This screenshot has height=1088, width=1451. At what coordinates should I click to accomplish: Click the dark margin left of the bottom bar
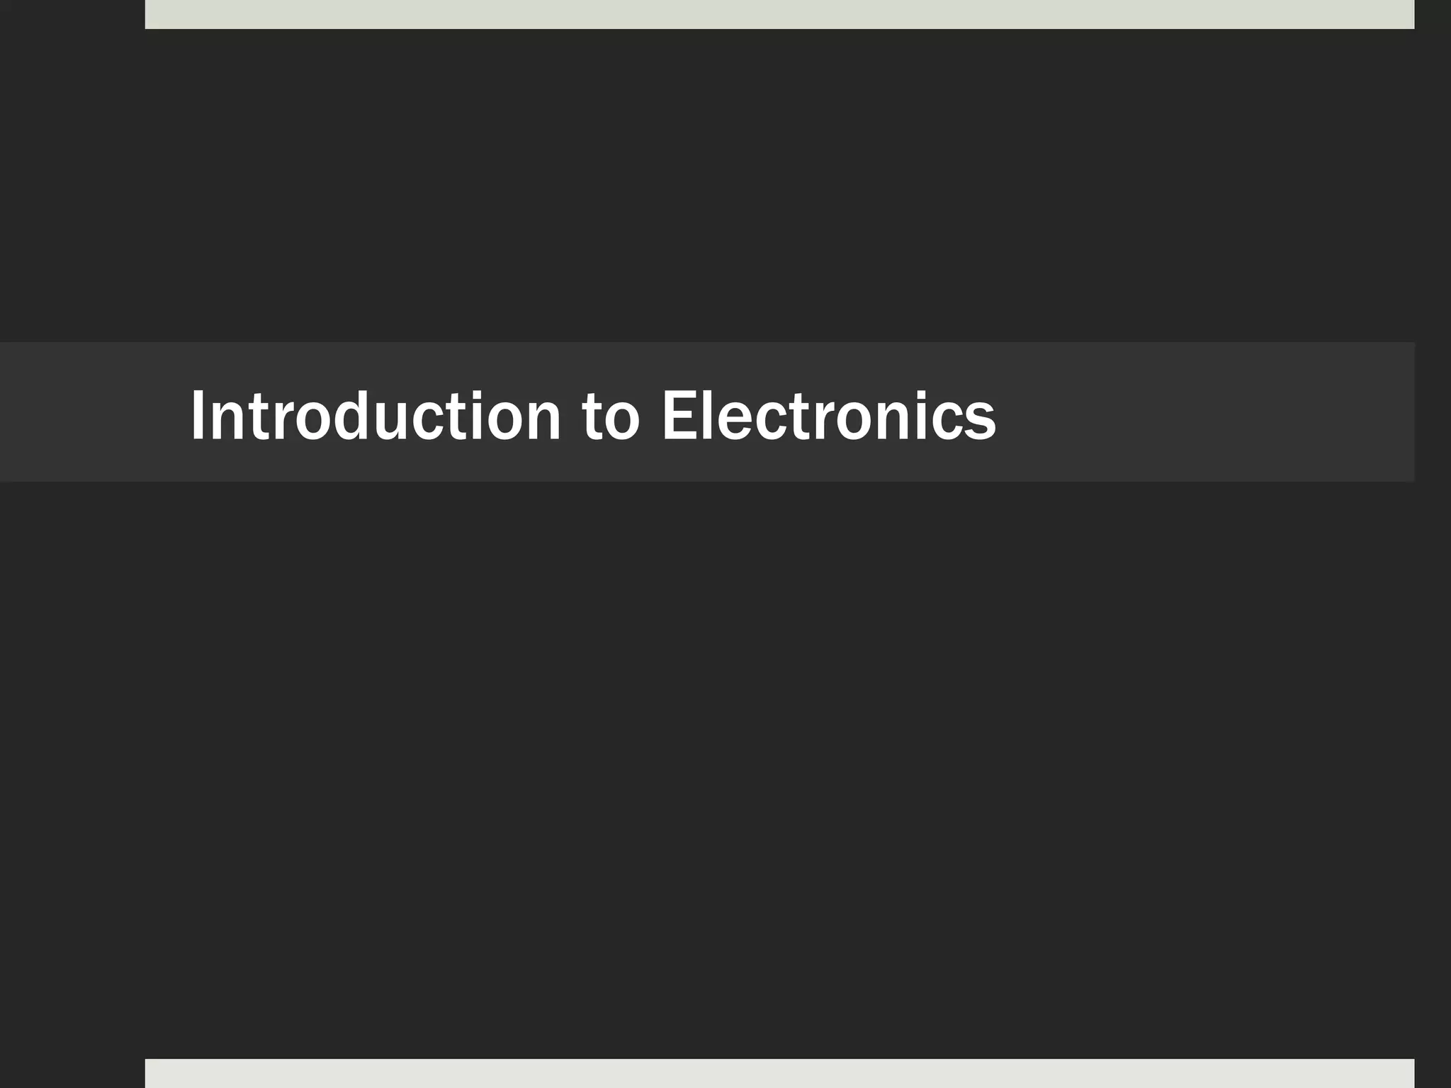pos(71,1073)
